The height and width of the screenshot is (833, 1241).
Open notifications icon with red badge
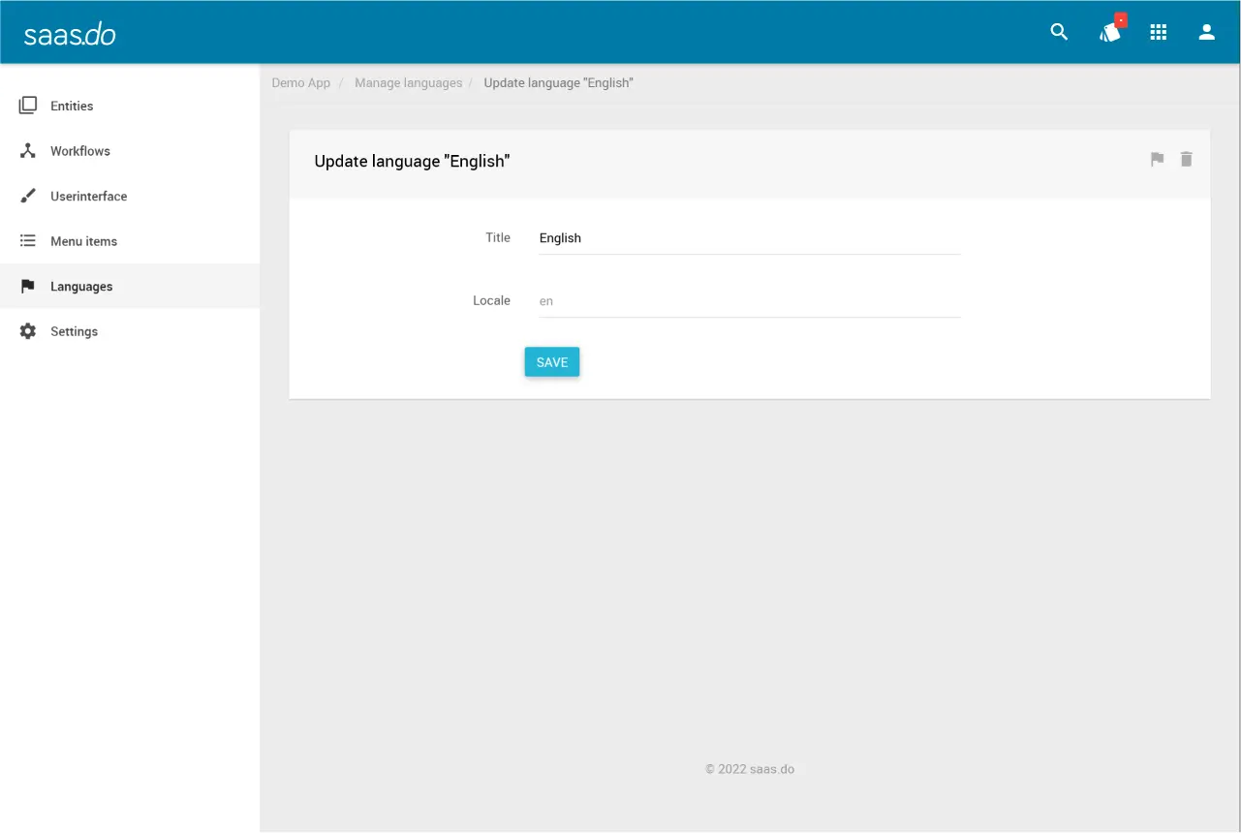[1110, 32]
